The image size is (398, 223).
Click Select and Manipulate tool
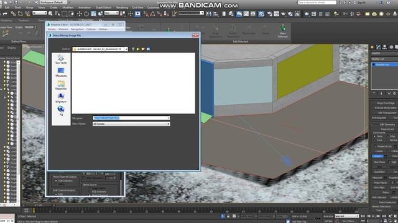coord(131,14)
